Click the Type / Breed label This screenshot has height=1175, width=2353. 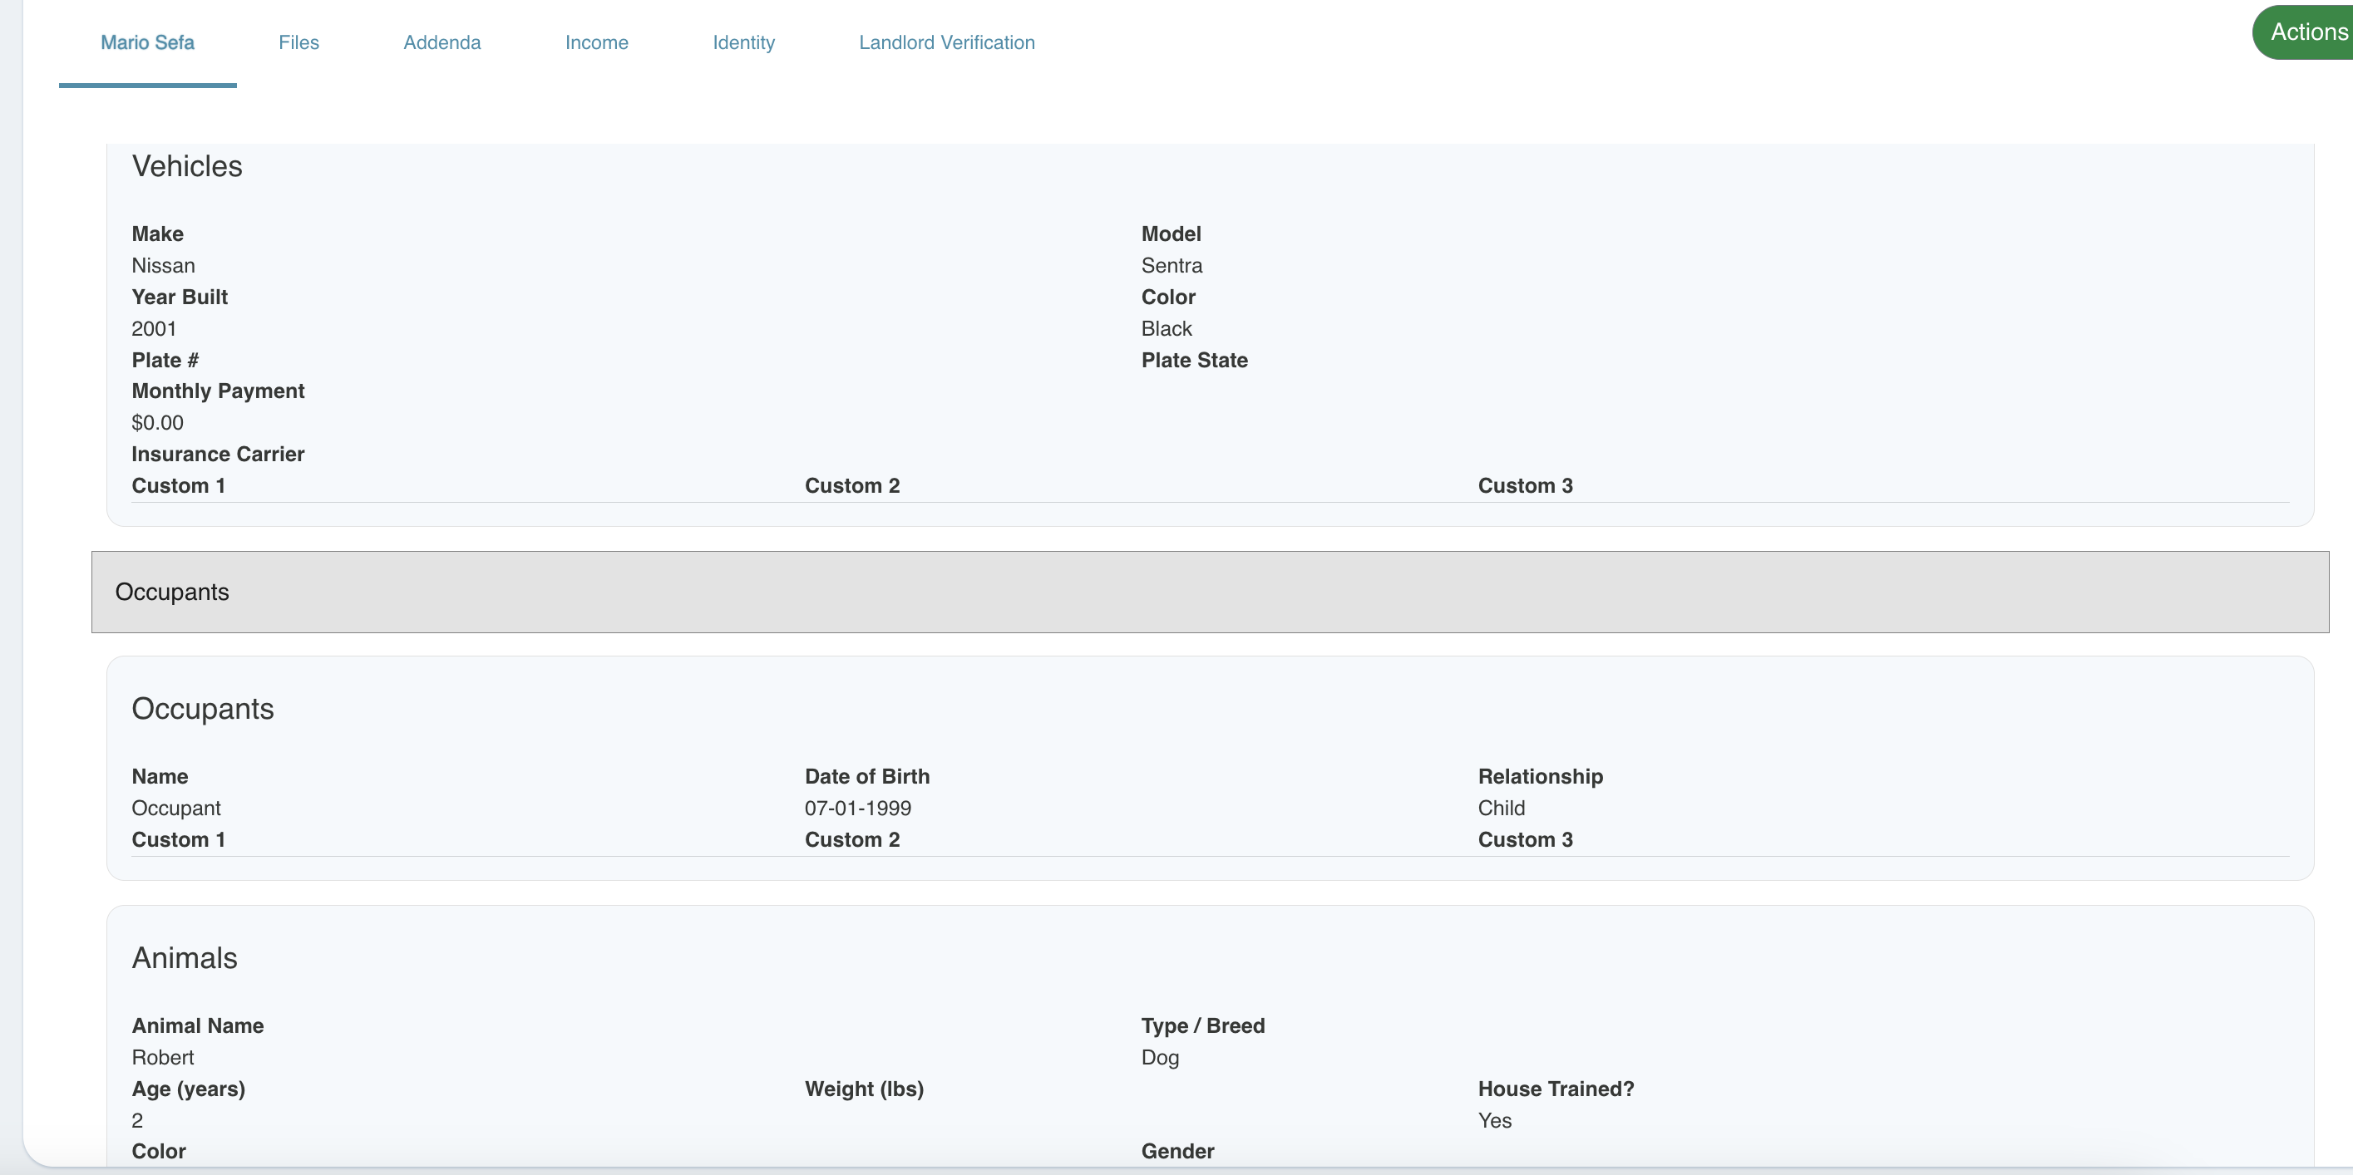[x=1203, y=1025]
